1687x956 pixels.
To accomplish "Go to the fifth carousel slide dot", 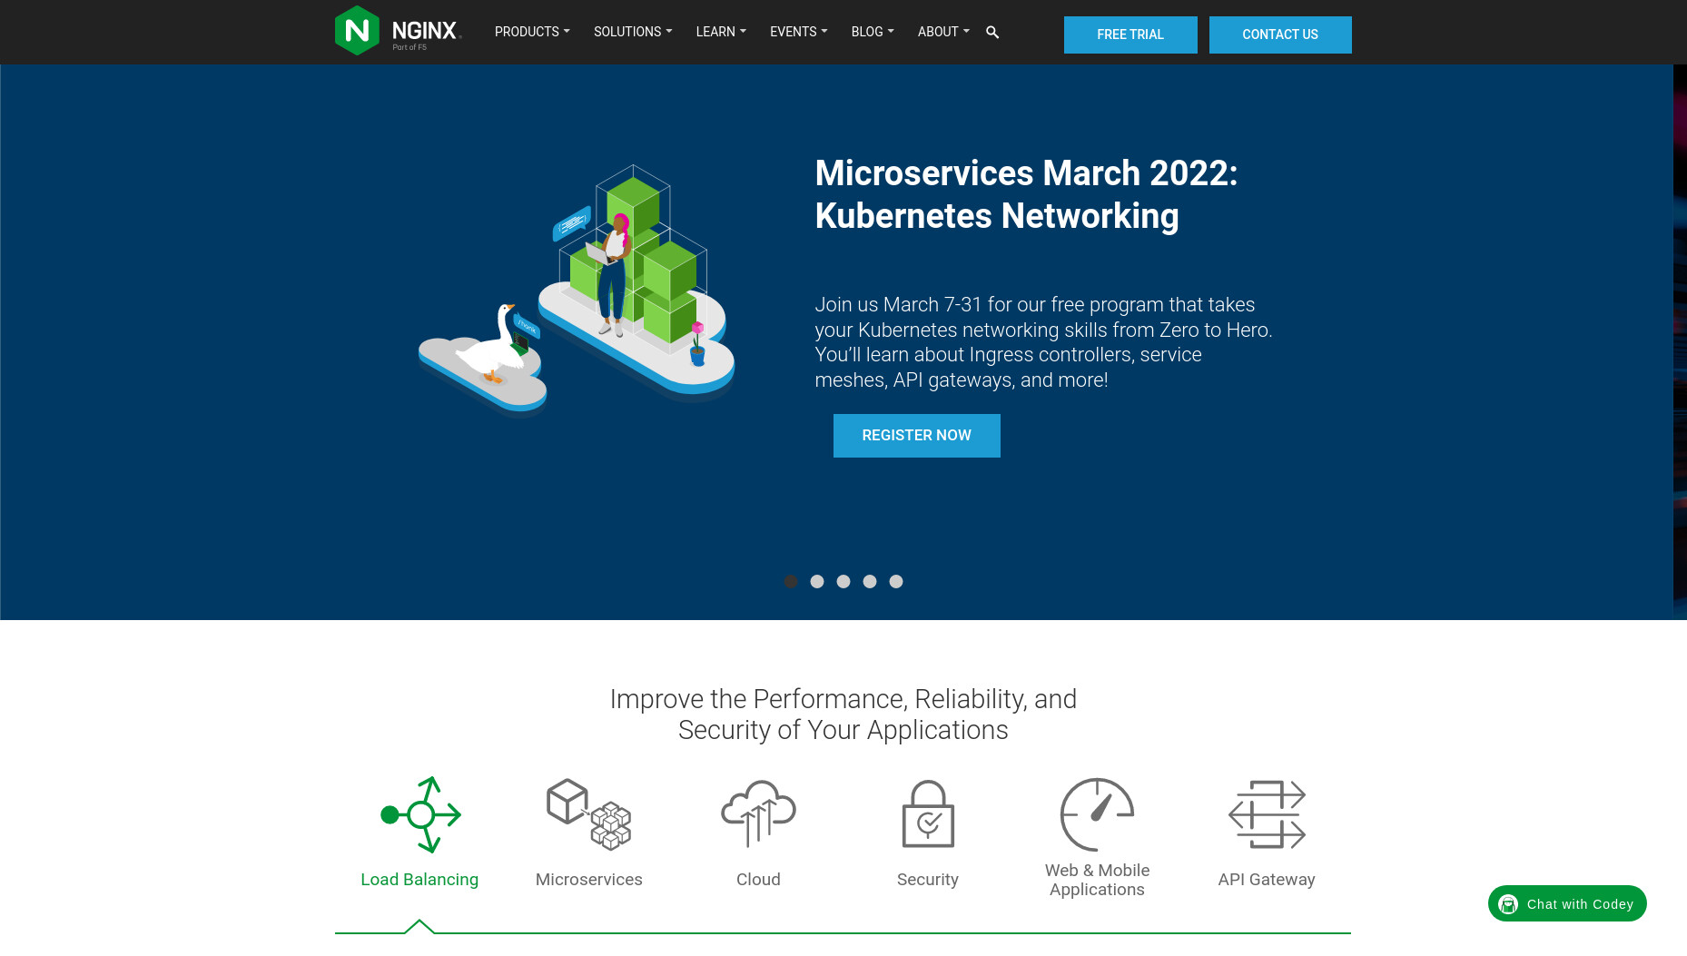I will click(896, 581).
